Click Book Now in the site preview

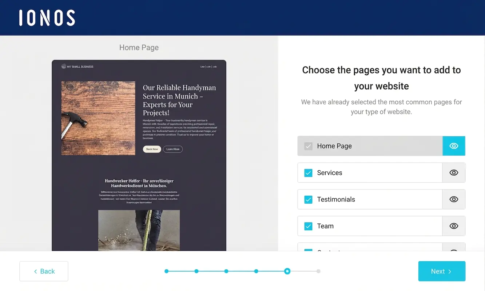pos(152,149)
